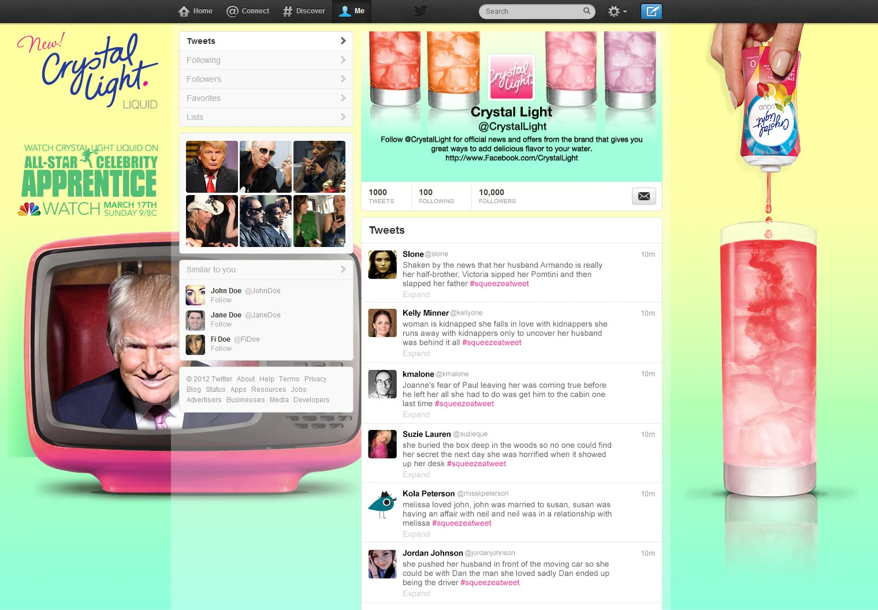Open the first photo thumbnail in media grid

[212, 167]
